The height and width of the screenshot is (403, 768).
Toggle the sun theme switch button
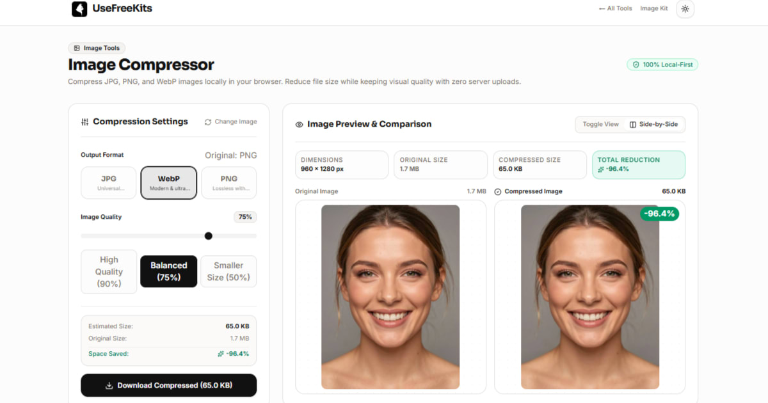coord(685,9)
